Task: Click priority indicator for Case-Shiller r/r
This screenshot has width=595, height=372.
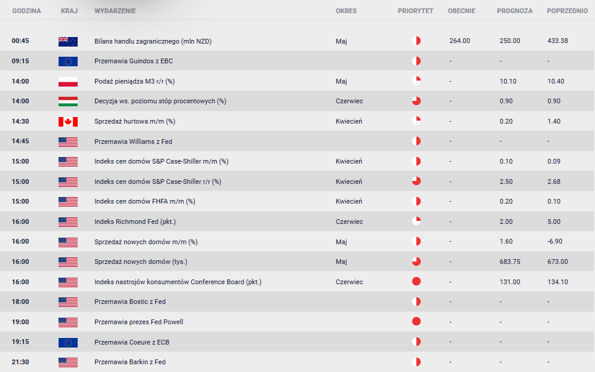Action: 416,182
